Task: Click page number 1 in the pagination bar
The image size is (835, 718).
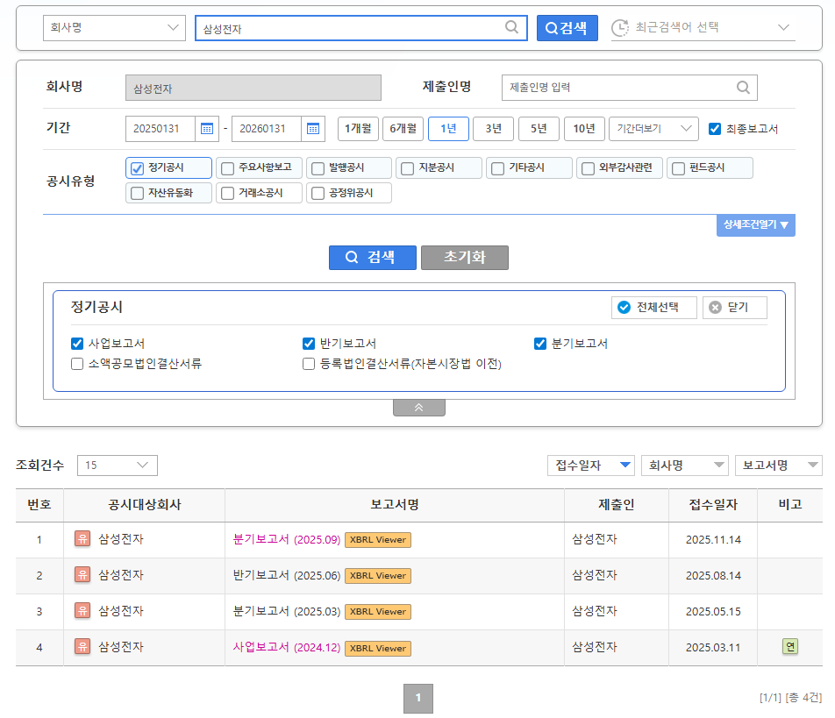Action: tap(418, 699)
